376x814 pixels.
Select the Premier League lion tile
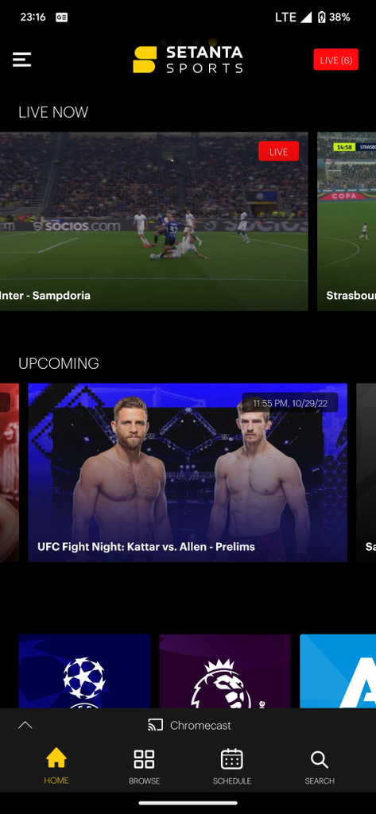225,671
